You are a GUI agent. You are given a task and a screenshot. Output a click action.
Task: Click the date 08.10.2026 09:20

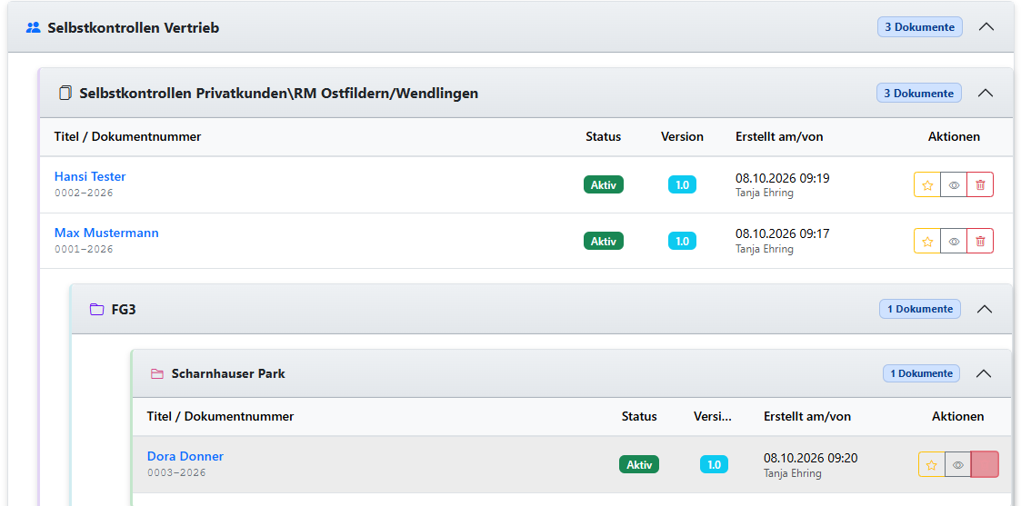(x=811, y=459)
